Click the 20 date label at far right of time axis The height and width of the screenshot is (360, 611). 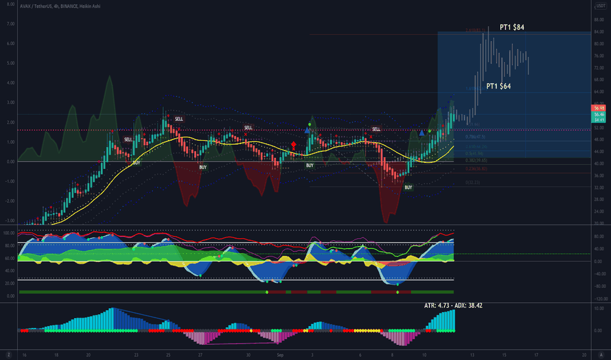click(584, 355)
